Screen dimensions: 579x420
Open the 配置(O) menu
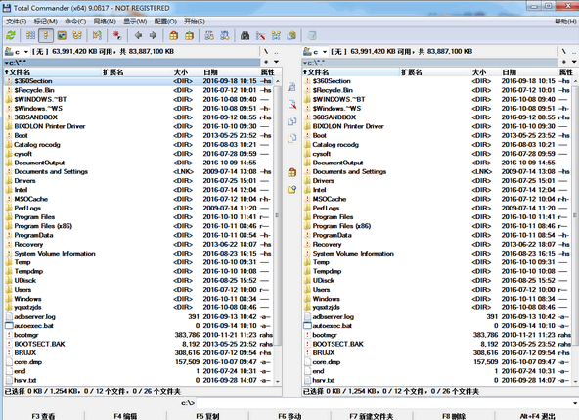[x=165, y=22]
